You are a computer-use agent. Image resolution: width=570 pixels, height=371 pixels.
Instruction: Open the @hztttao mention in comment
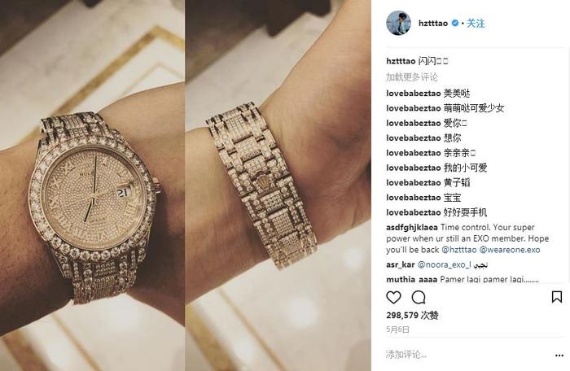[458, 250]
